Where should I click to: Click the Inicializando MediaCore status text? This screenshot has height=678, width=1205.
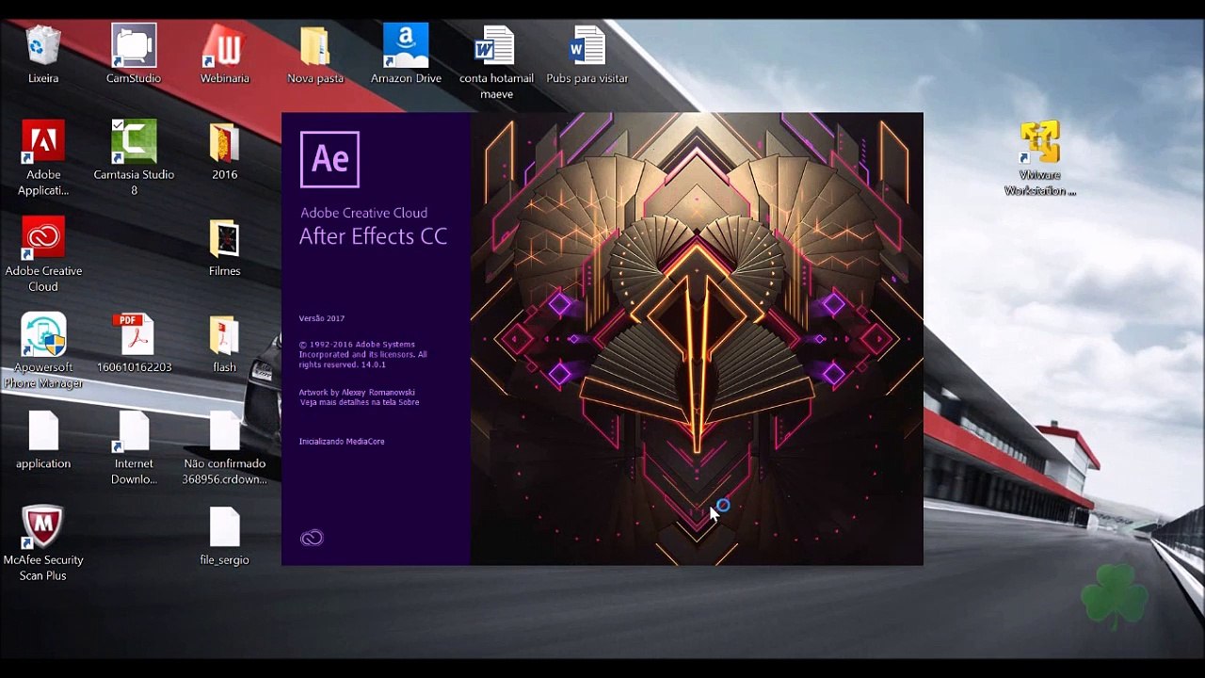point(342,441)
